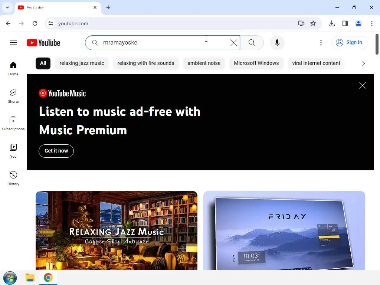Bookmark this page with the star
380x285 pixels.
tap(313, 23)
